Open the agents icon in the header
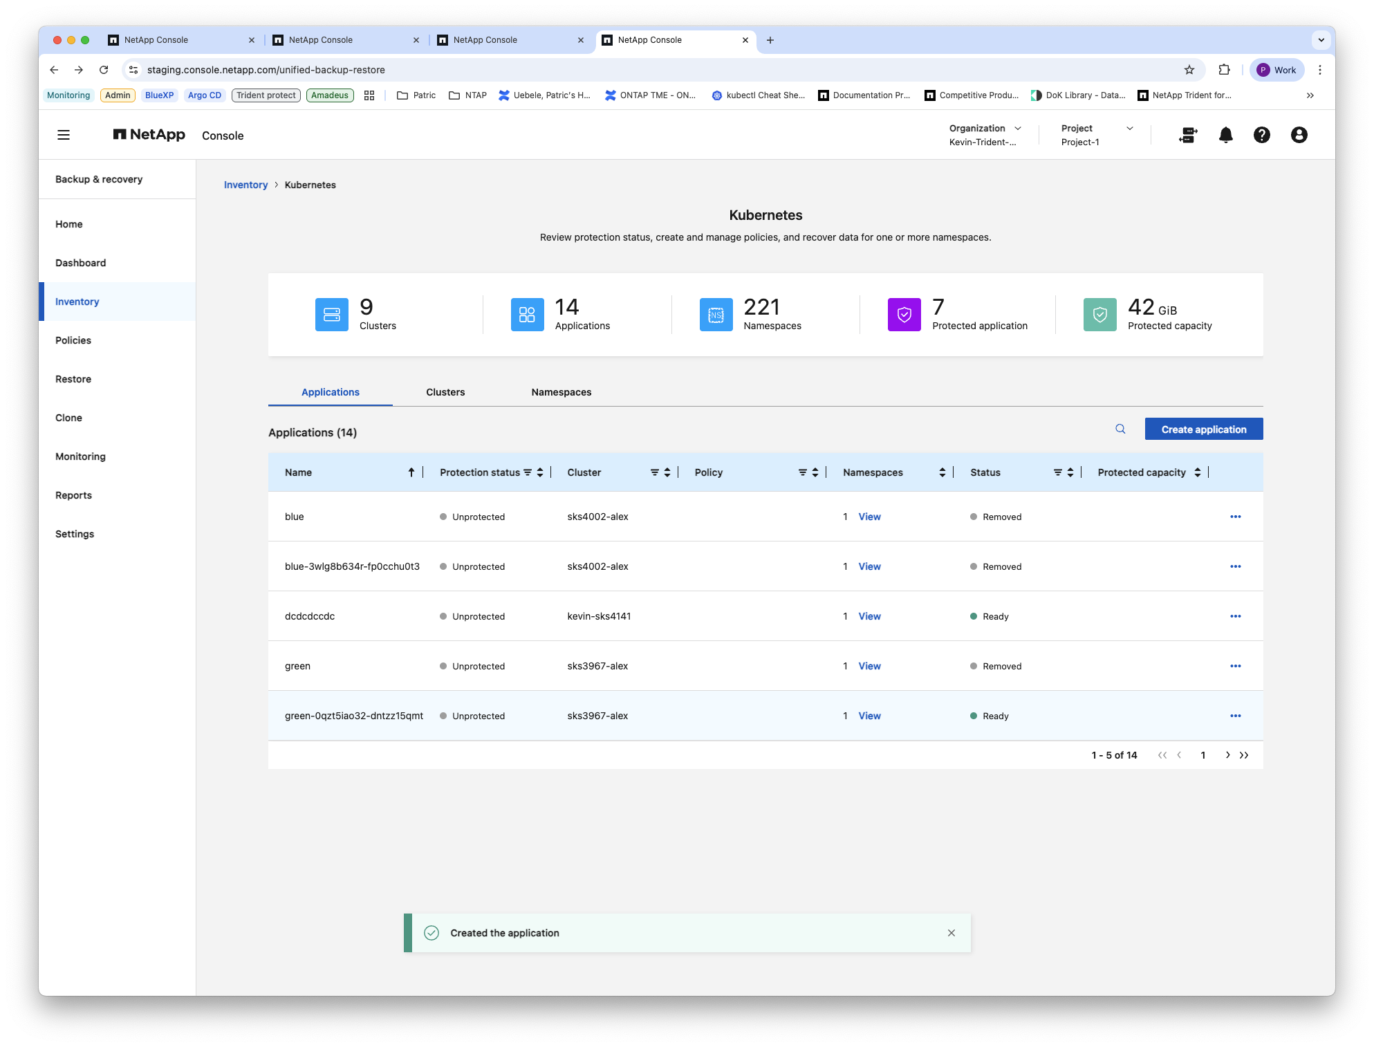The image size is (1374, 1047). click(x=1188, y=135)
